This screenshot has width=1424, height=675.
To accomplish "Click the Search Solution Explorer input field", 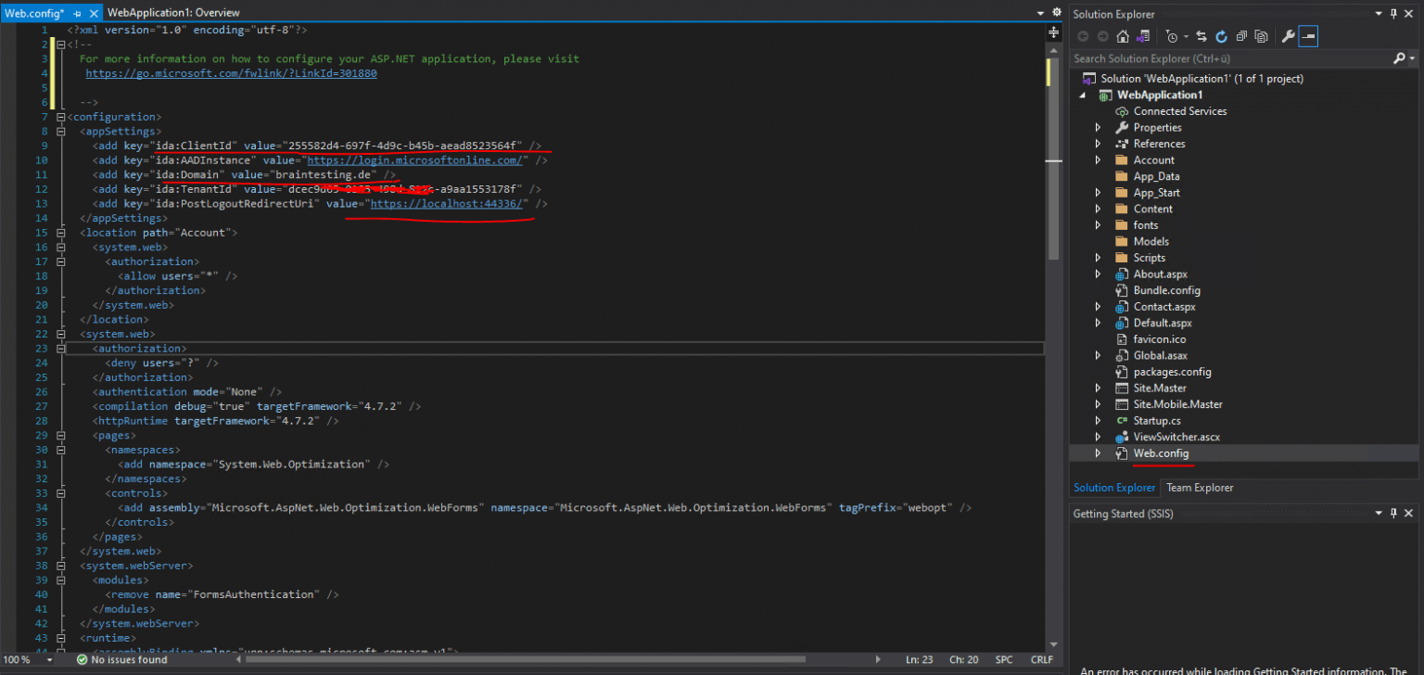I will pyautogui.click(x=1228, y=58).
